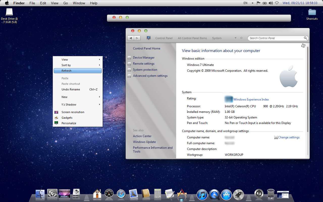Open the Applications folder icon in the dock
Viewport: 323px width, 202px height.
pos(182,194)
